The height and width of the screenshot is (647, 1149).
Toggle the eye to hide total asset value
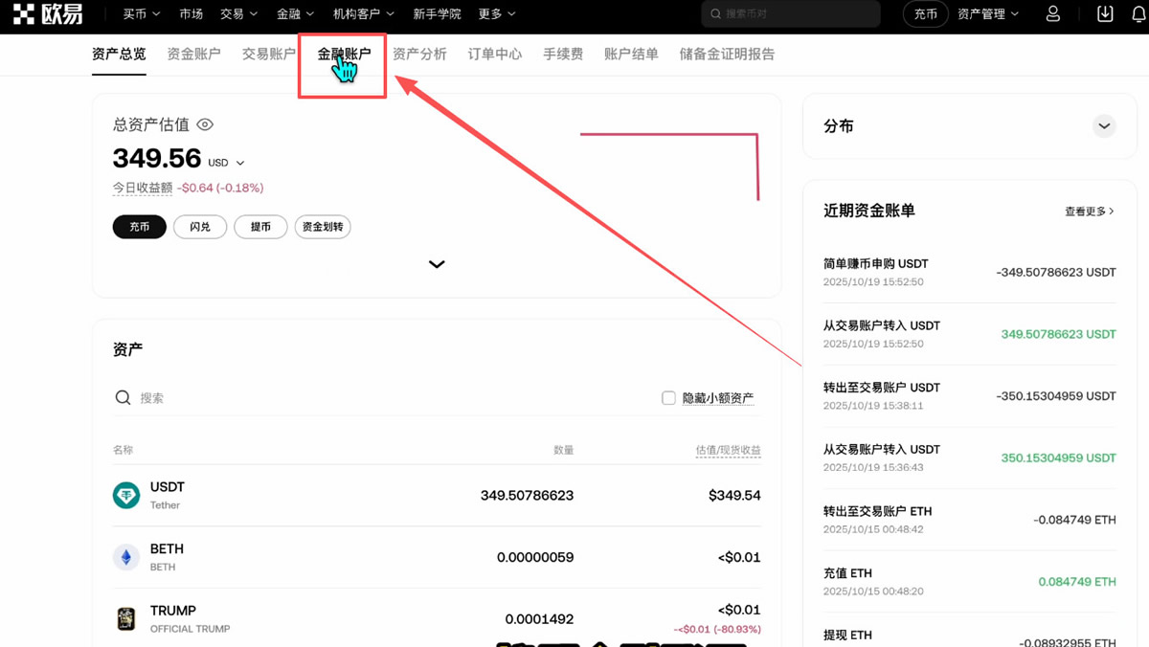[x=205, y=124]
